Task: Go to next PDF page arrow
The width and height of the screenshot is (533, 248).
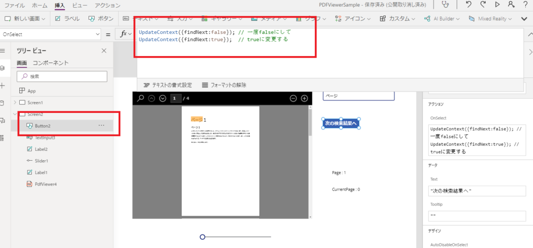Action: pyautogui.click(x=163, y=98)
